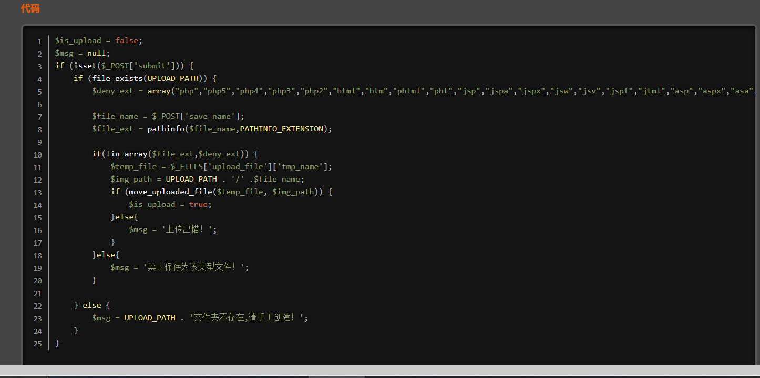Click the '$is_upload = true;' statement
760x378 pixels.
(x=170, y=204)
